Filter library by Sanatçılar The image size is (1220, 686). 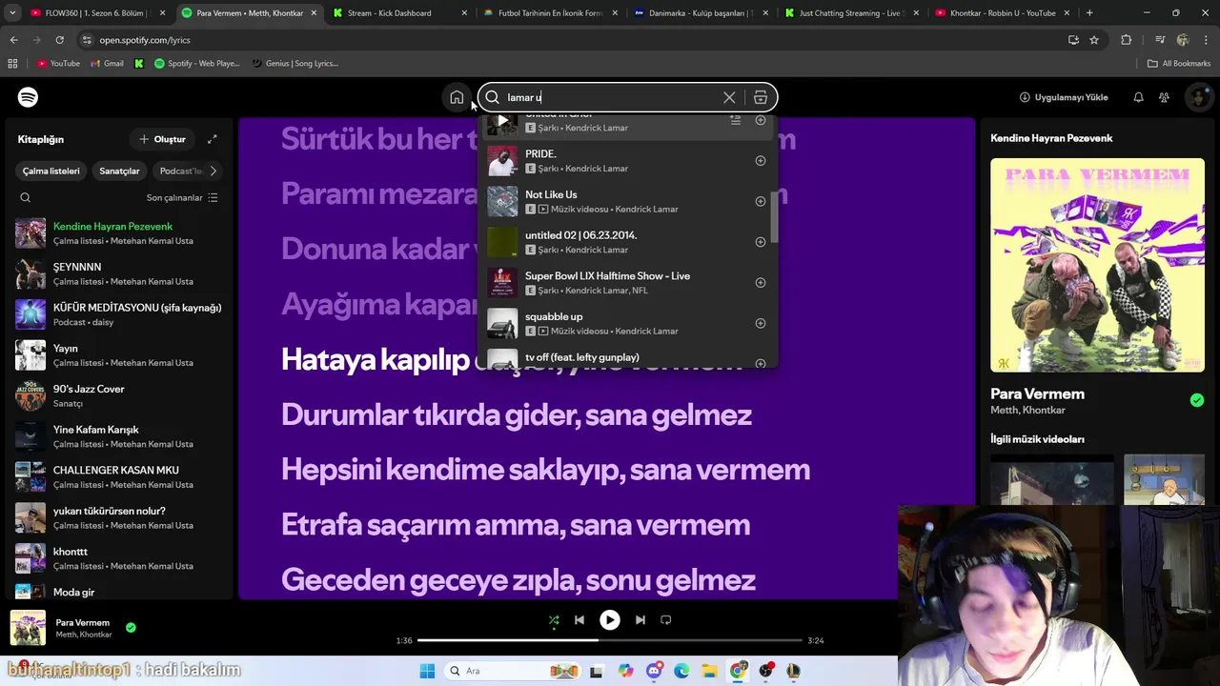coord(119,171)
